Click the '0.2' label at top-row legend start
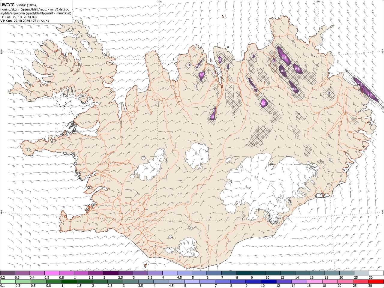 pyautogui.click(x=3, y=277)
